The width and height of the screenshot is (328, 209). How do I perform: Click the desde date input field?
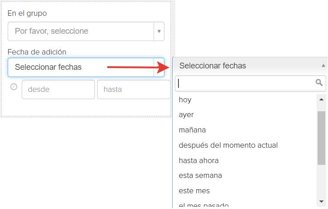pyautogui.click(x=58, y=90)
